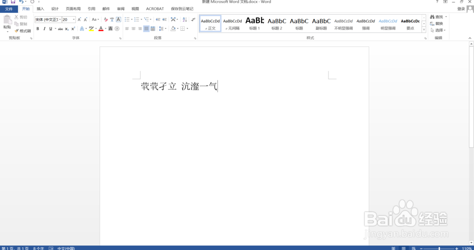Switch to Read Mode view in status bar
This screenshot has width=474, height=250.
tap(393, 248)
